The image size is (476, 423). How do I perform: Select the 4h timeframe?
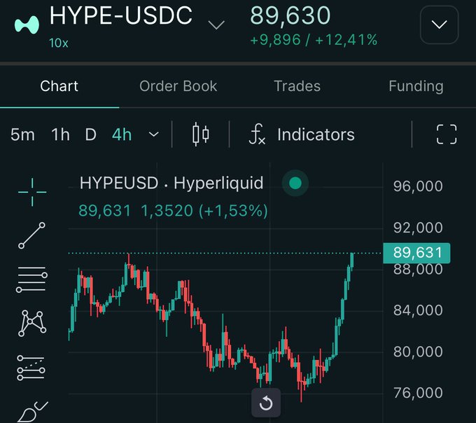point(121,134)
